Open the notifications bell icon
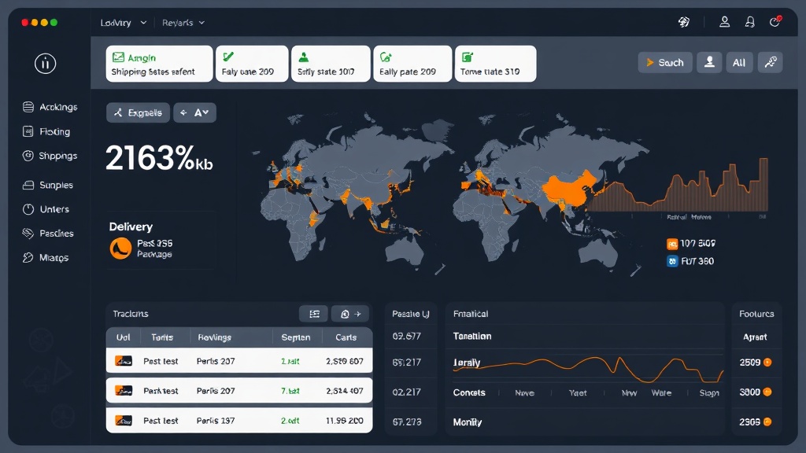The image size is (806, 453). [x=750, y=21]
